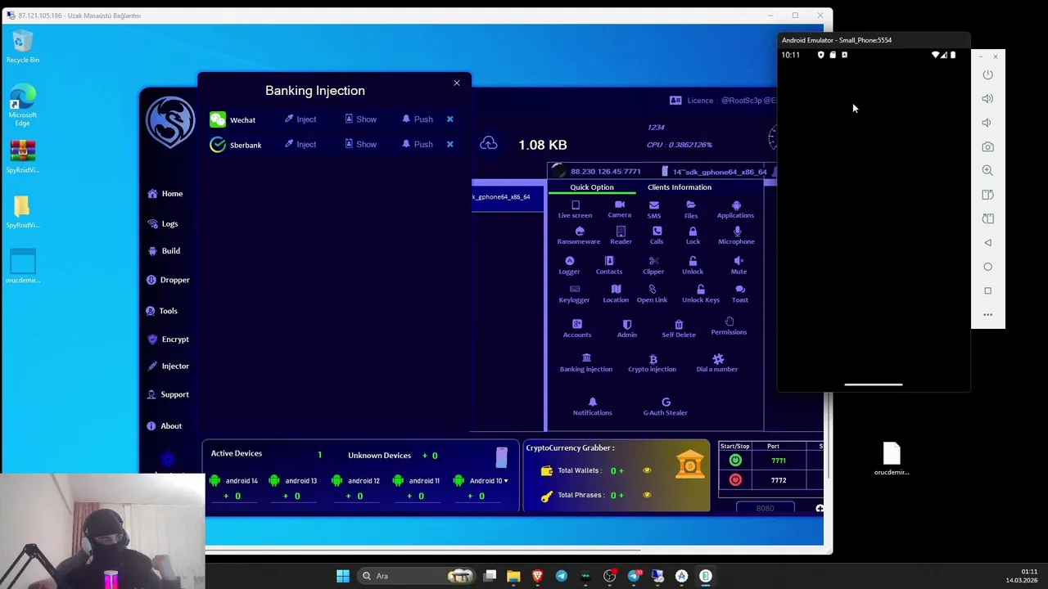Click the Mute speaker icon
This screenshot has height=589, width=1048.
(x=739, y=261)
